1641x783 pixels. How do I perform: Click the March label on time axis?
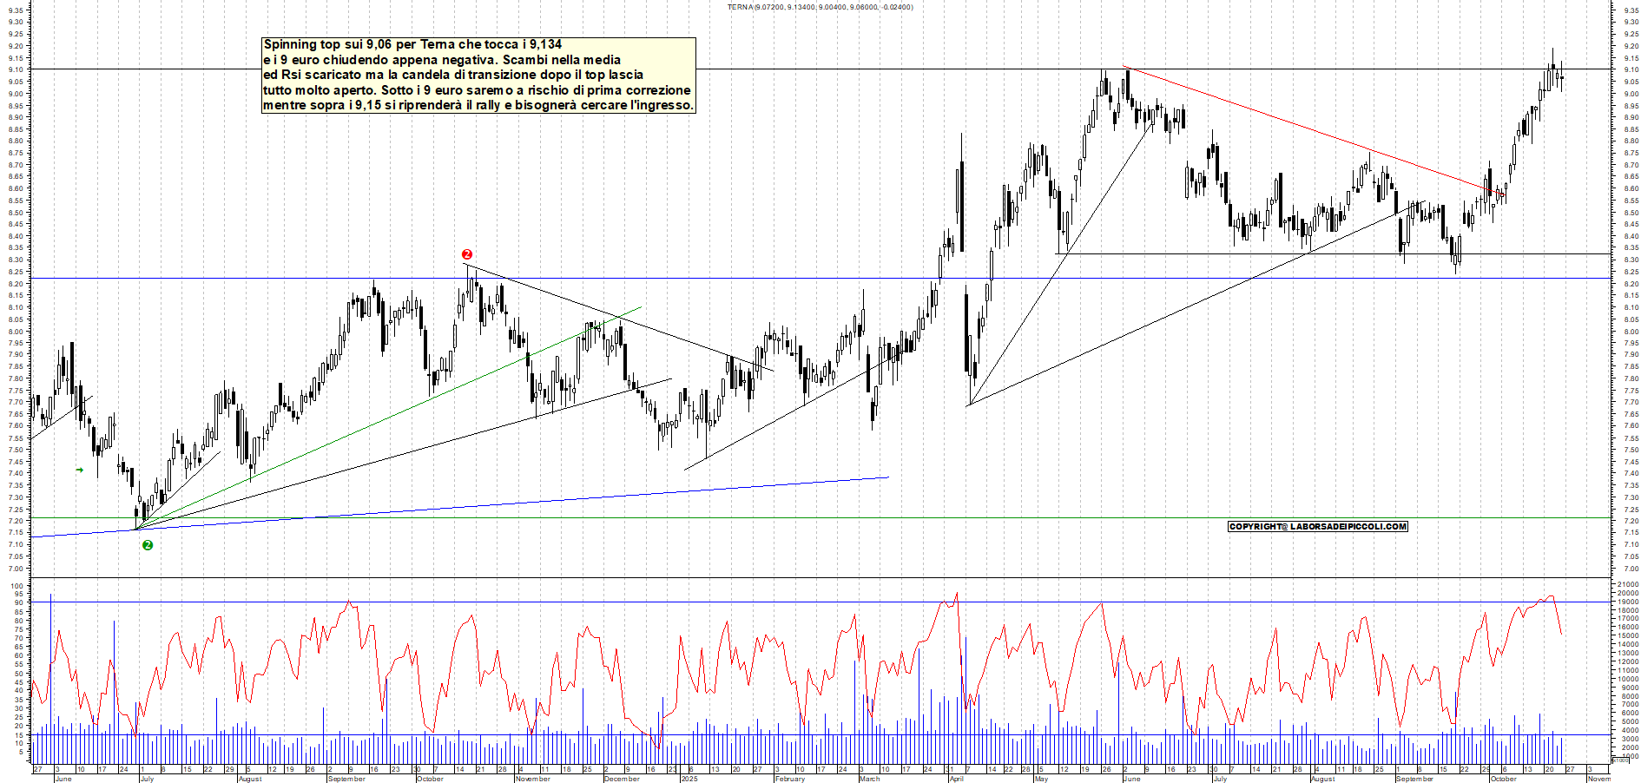tap(869, 779)
